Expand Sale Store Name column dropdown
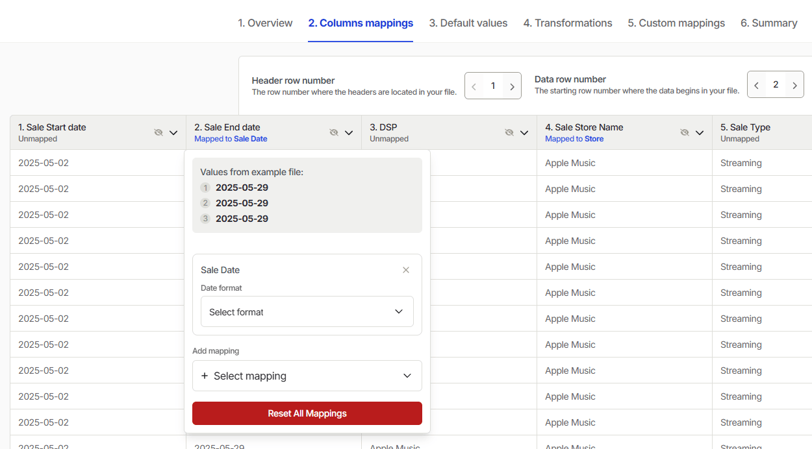The image size is (812, 449). pyautogui.click(x=700, y=132)
